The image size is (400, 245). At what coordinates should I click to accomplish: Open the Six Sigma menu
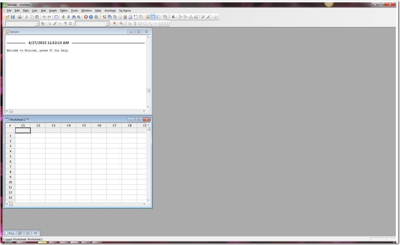[x=125, y=11]
